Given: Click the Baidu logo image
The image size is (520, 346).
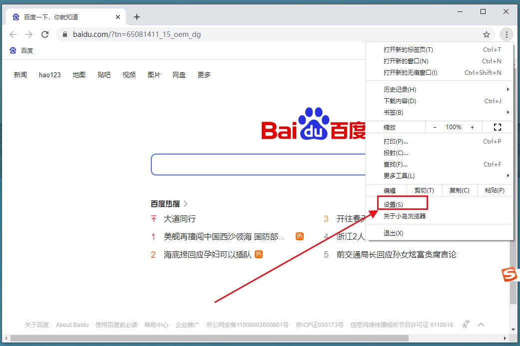Looking at the screenshot, I should pyautogui.click(x=313, y=125).
